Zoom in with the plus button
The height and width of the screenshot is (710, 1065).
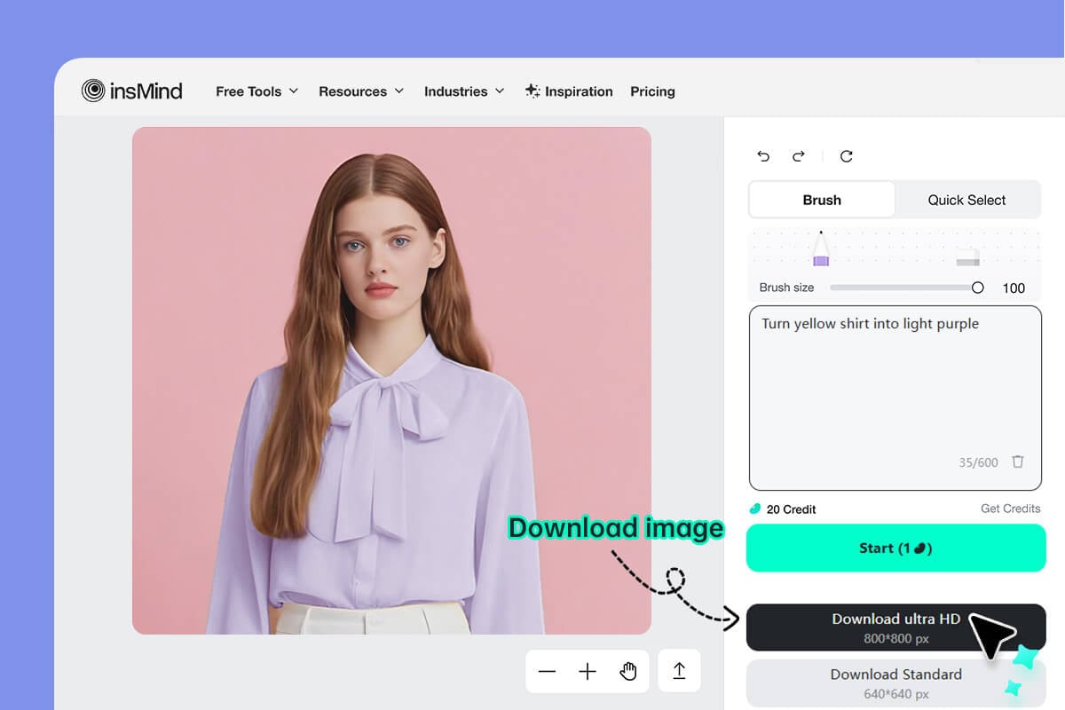click(x=588, y=672)
